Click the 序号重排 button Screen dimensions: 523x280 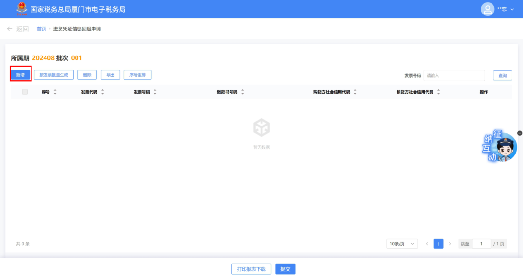click(138, 75)
